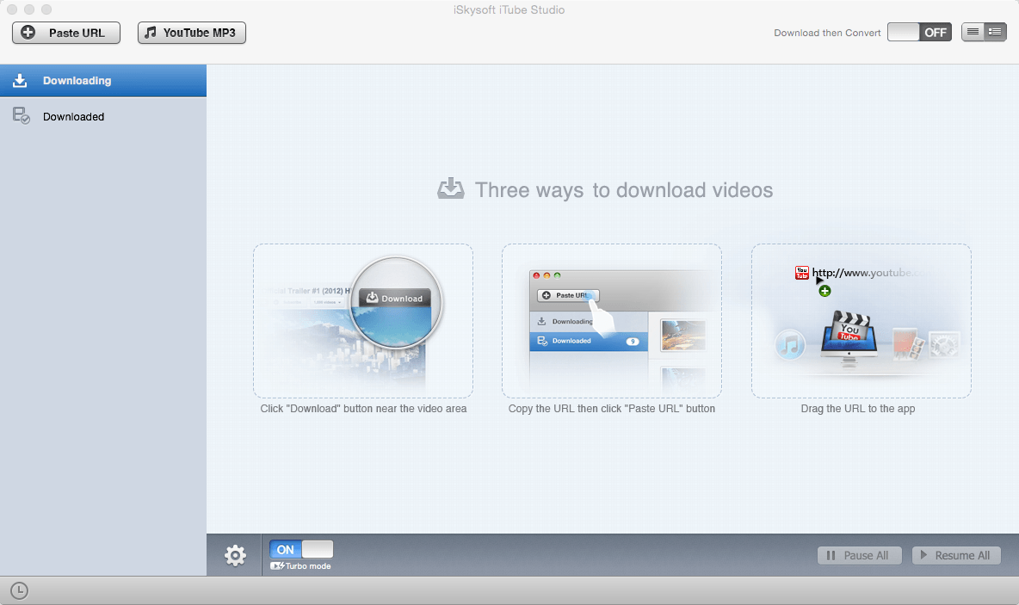Click 'Copy the URL then click "Paste URL" button' caption

(x=612, y=409)
